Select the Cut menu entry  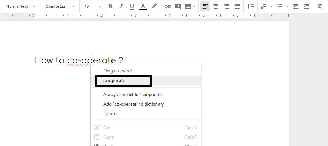(x=145, y=128)
